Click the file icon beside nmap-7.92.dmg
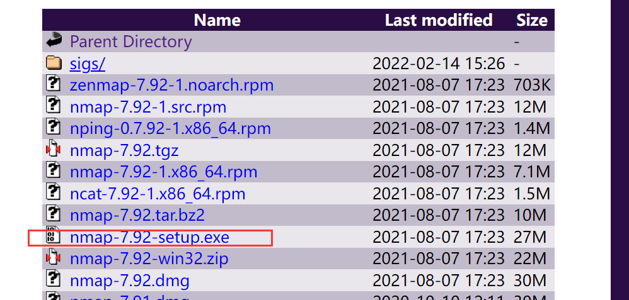 pyautogui.click(x=54, y=280)
